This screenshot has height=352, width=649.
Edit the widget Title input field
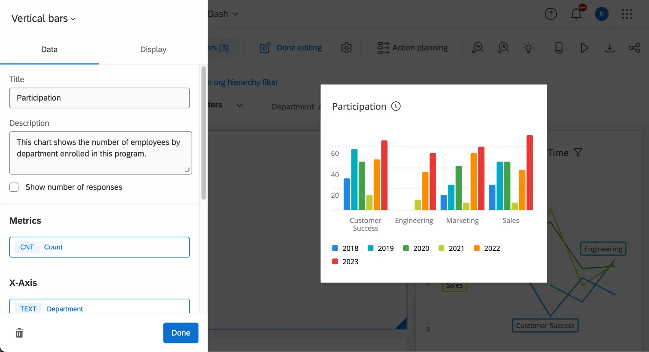tap(99, 98)
